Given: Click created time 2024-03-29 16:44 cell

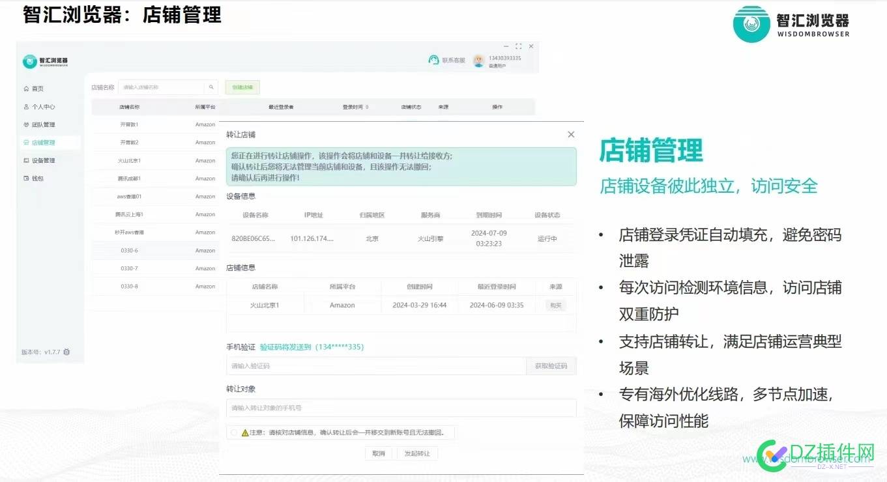Looking at the screenshot, I should tap(419, 305).
